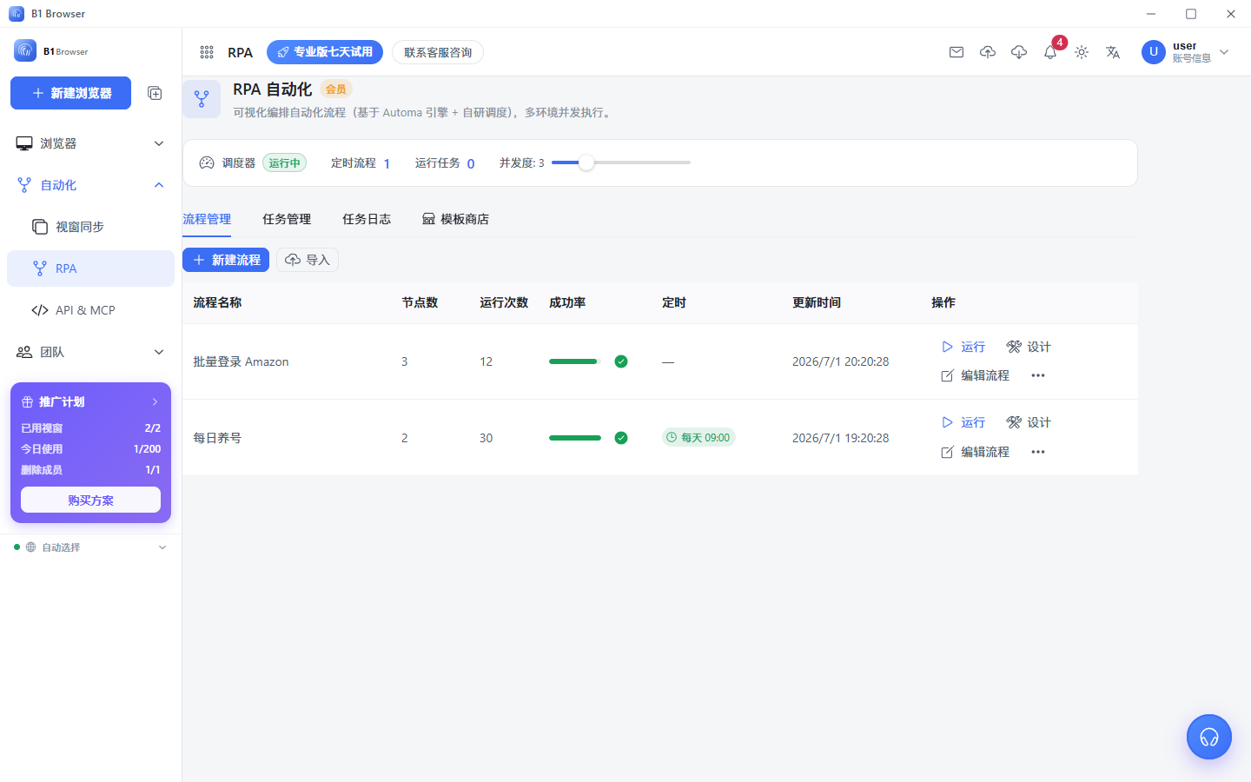
Task: Open more options for 批量登录 Amazon
Action: click(1038, 375)
